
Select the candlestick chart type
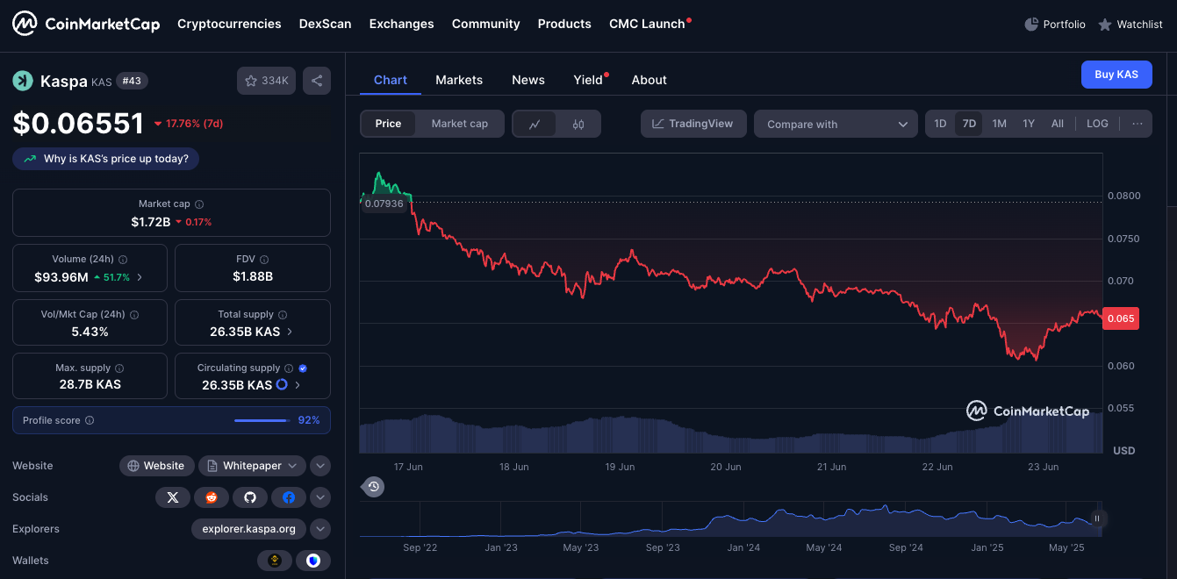(x=578, y=125)
